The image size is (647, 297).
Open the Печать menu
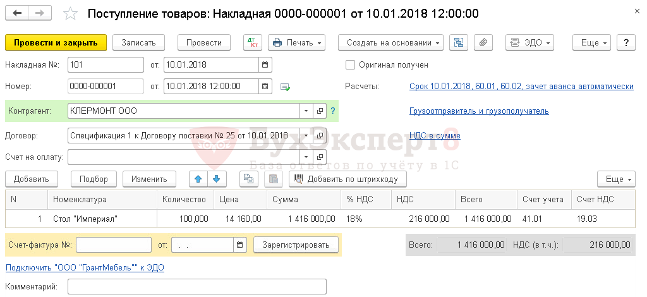[296, 42]
